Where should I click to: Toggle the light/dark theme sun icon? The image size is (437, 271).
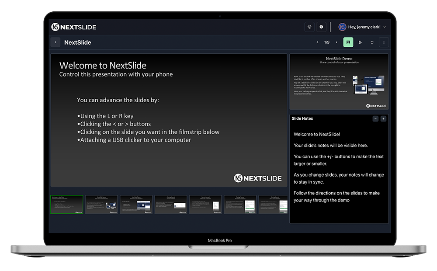coord(309,27)
